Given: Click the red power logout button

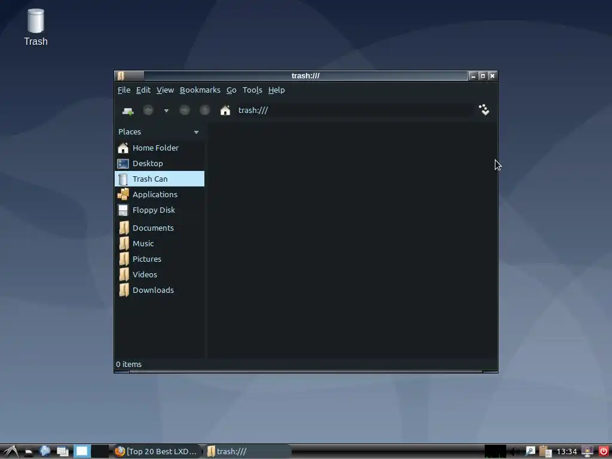Looking at the screenshot, I should (604, 452).
